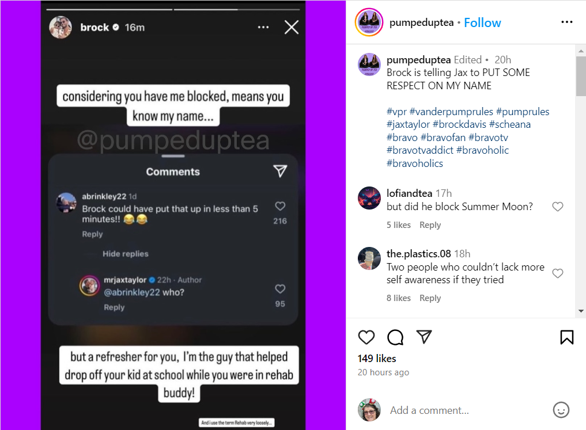Screen dimensions: 586x430
Task: Like the.plastics.08's comment
Action: [x=557, y=273]
